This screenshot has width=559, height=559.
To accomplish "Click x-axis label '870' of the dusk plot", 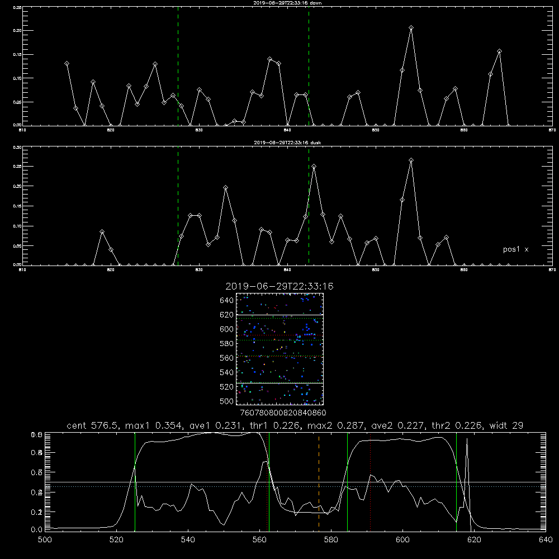I will (x=552, y=270).
